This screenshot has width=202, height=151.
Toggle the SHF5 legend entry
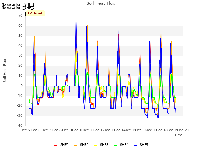pos(141,145)
